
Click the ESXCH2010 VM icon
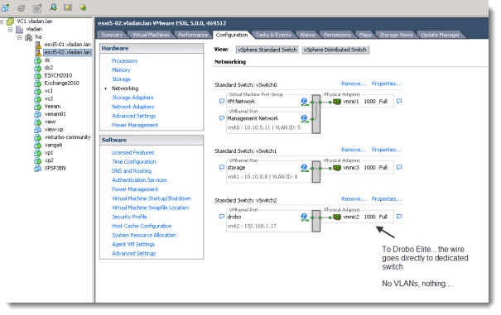(38, 75)
